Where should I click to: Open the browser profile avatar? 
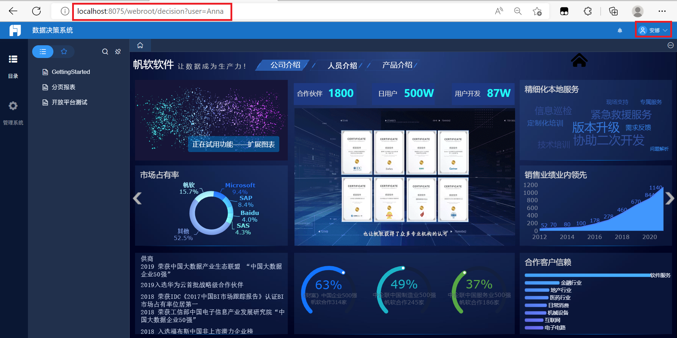pyautogui.click(x=638, y=11)
